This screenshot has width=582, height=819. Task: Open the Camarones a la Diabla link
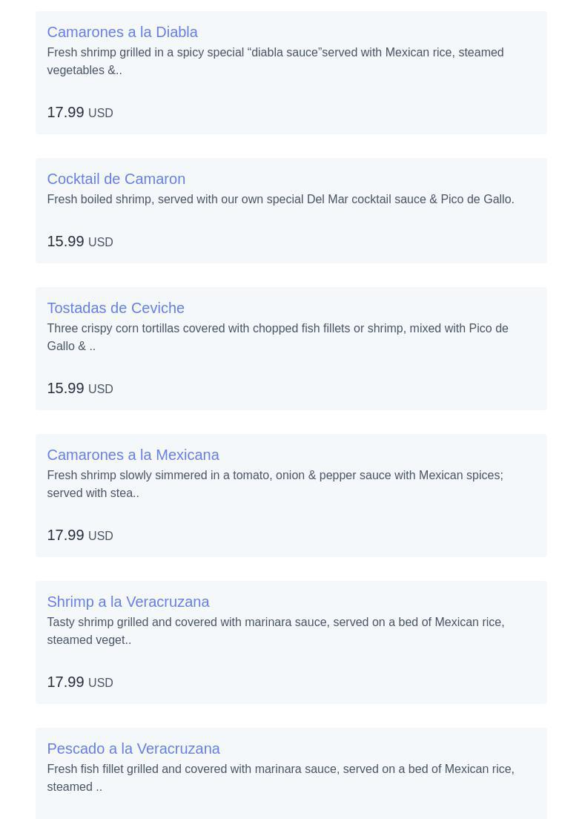click(122, 32)
